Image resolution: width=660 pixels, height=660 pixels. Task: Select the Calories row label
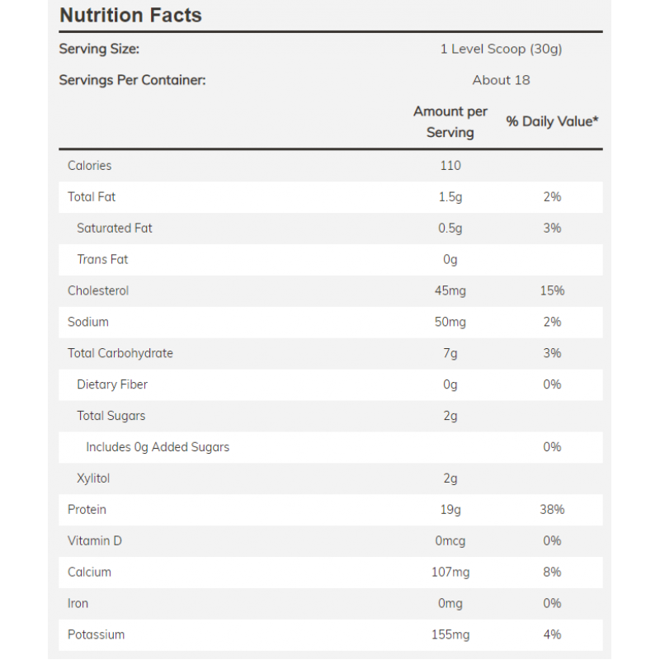tap(89, 166)
